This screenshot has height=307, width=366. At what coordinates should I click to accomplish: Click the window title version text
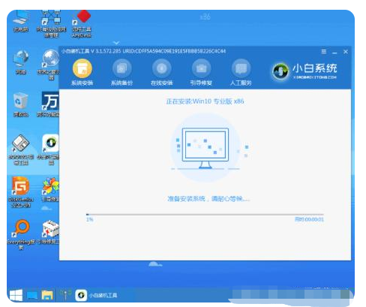click(144, 51)
